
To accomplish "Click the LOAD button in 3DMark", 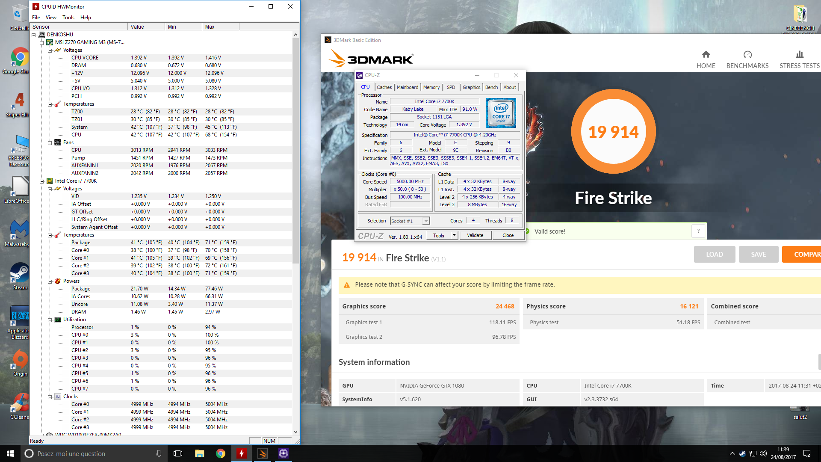I will point(715,254).
